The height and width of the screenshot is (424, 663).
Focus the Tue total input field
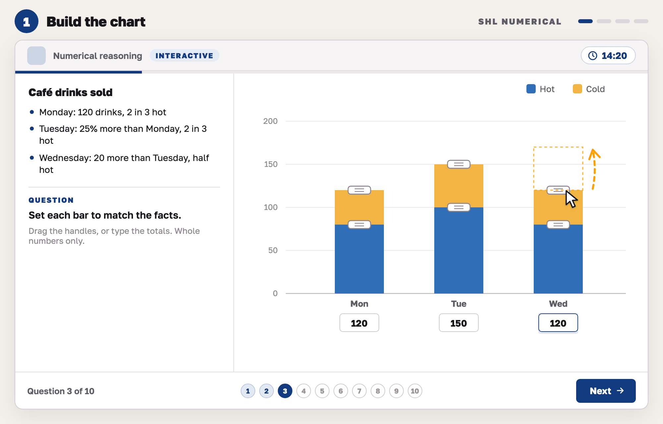pos(459,323)
